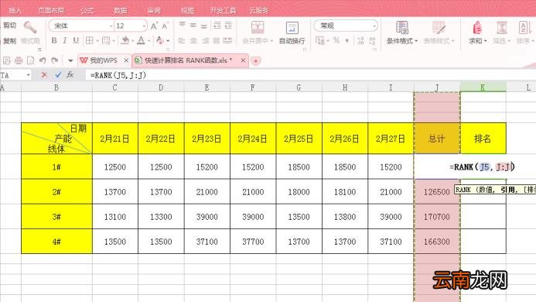This screenshot has height=302, width=536.
Task: Click the Merge and Center icon
Action: pyautogui.click(x=258, y=27)
